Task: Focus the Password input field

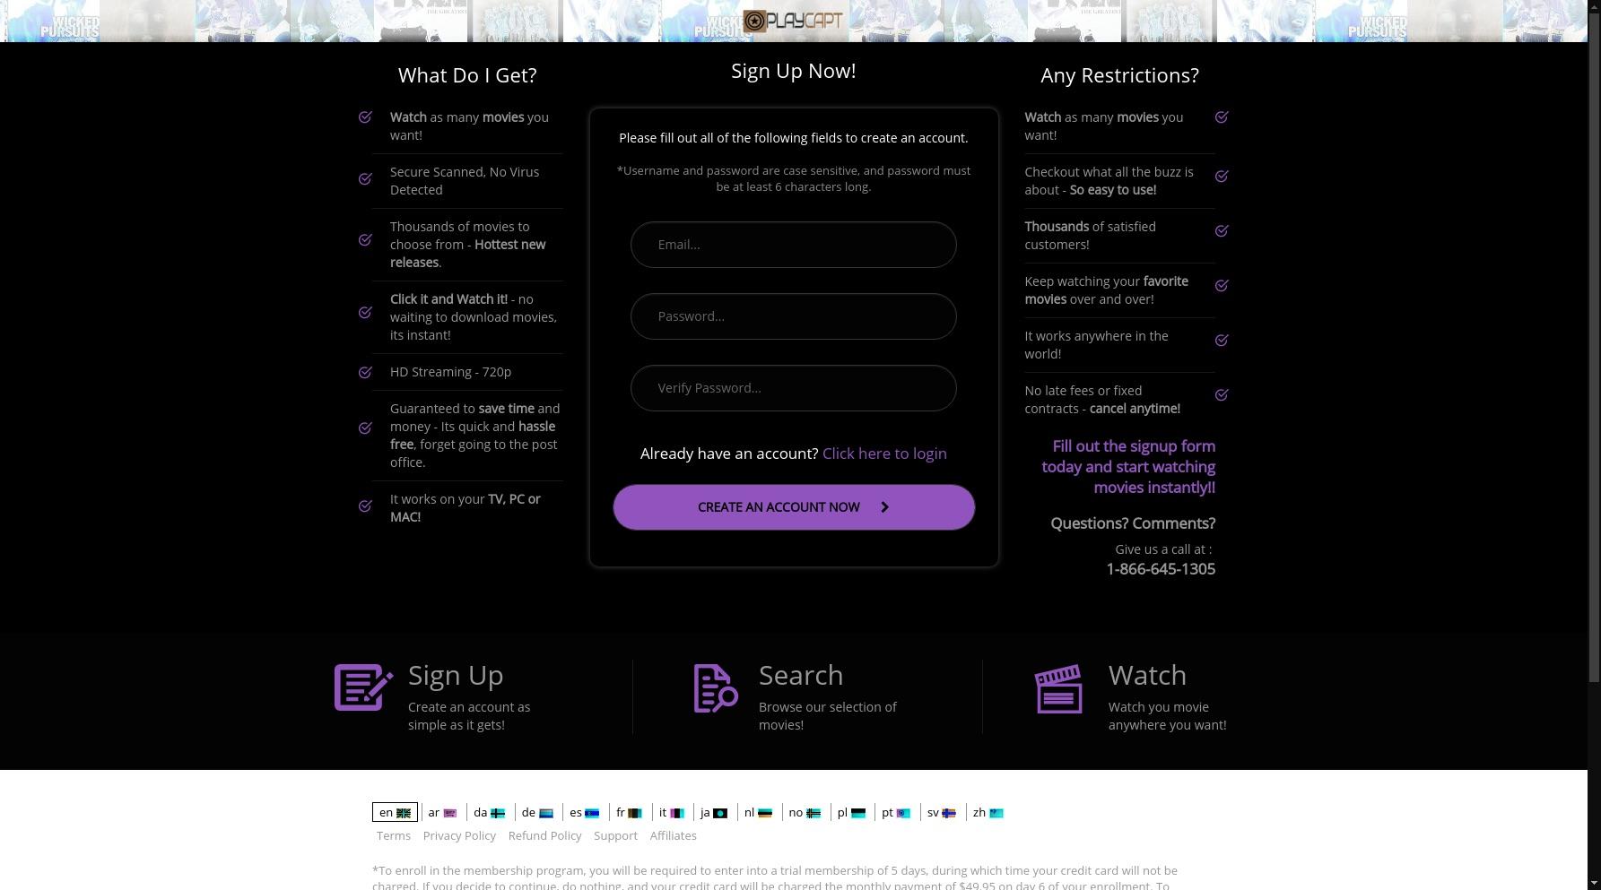Action: [793, 316]
